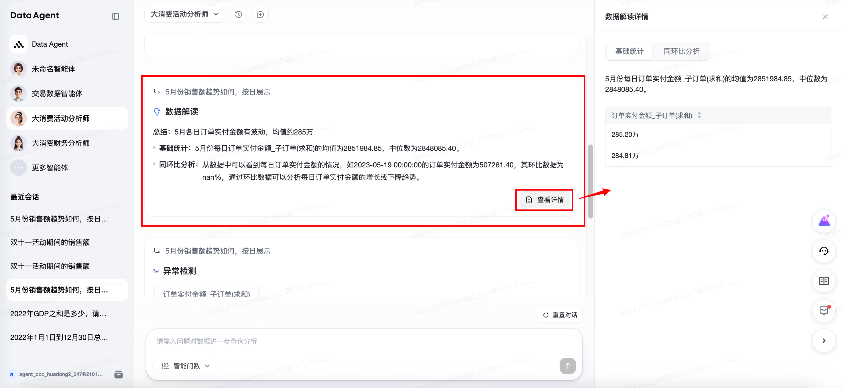Switch to 同环比分析 tab
The width and height of the screenshot is (842, 388).
(681, 51)
